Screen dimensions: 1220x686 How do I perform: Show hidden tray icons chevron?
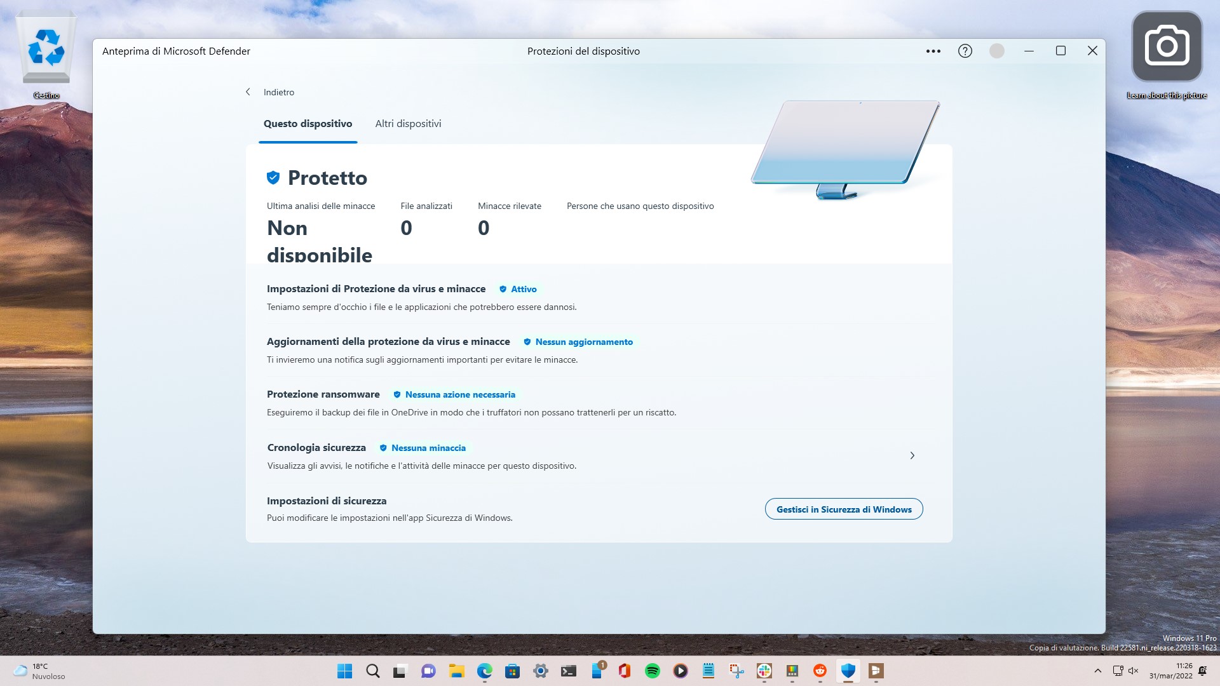pyautogui.click(x=1097, y=671)
